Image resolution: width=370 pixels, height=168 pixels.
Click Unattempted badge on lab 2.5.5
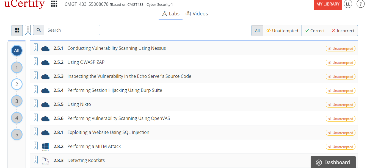341,105
